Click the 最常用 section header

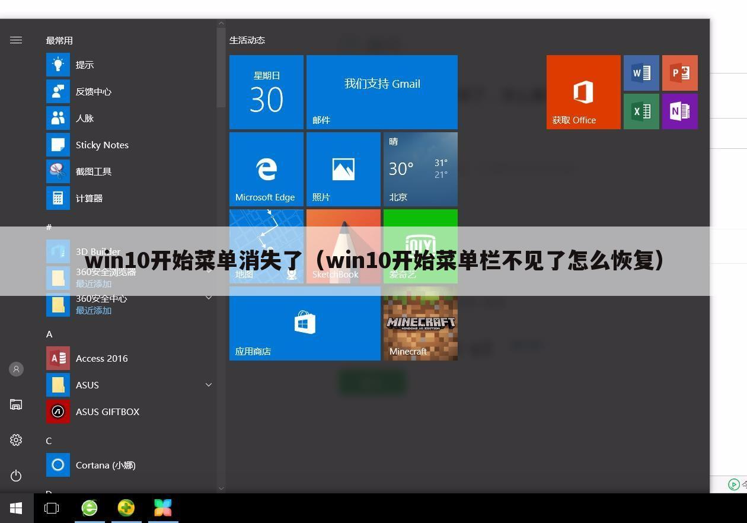tap(59, 40)
